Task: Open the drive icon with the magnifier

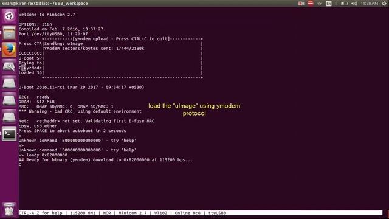Action: 9,66
